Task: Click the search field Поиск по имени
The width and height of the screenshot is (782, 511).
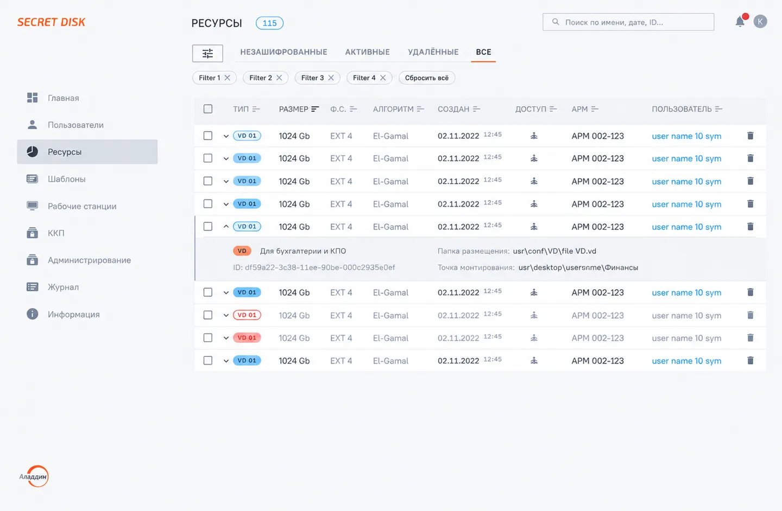Action: pyautogui.click(x=628, y=22)
